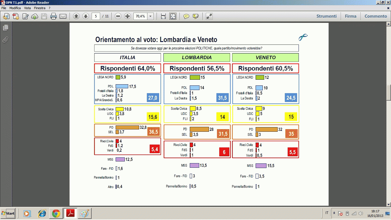Open the Commento pane
Image resolution: width=391 pixels, height=220 pixels.
pos(376,16)
